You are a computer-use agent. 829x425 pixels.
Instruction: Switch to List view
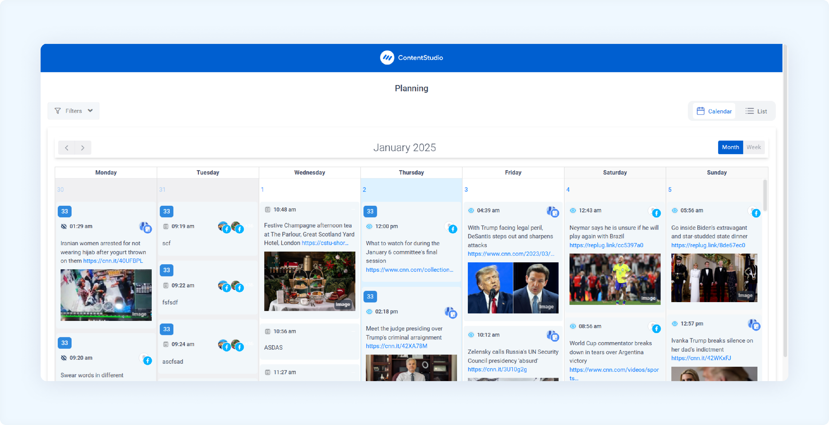point(756,111)
